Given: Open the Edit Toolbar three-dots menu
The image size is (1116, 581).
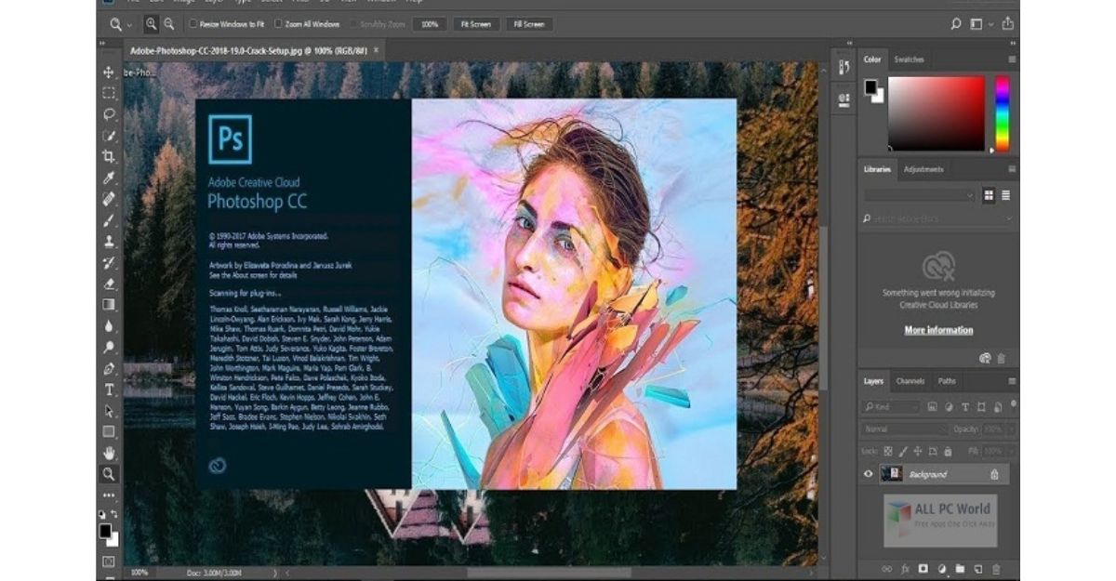Looking at the screenshot, I should [109, 495].
